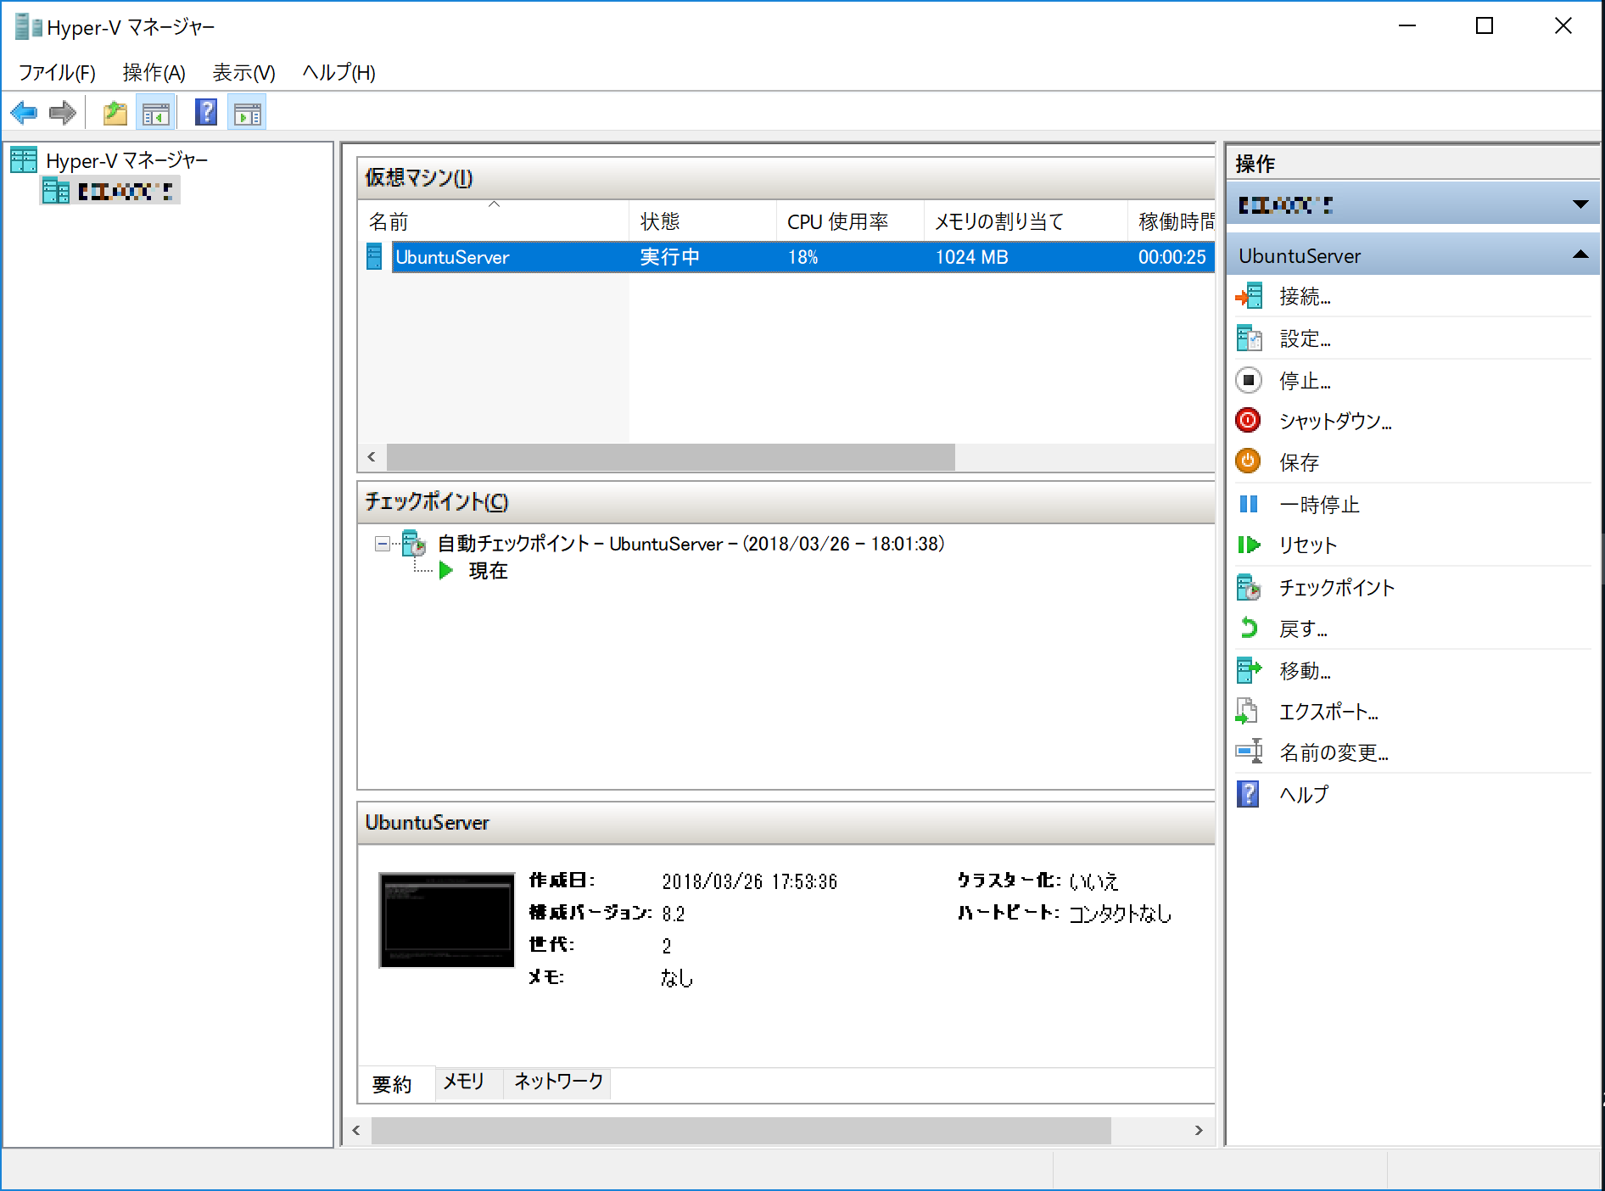Click the red シャットダウン icon
Viewport: 1605px width, 1191px height.
[1248, 420]
